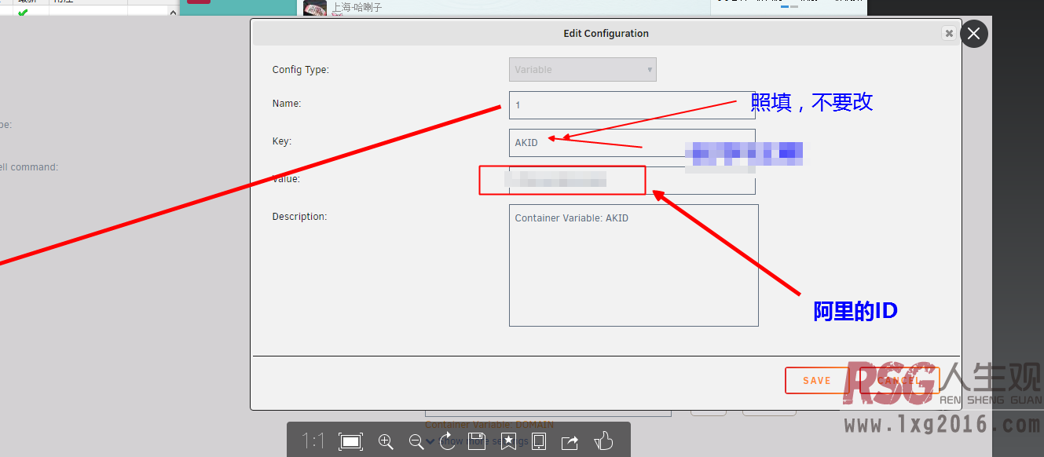Viewport: 1044px width, 457px height.
Task: Close the image viewer with round X button
Action: pos(974,34)
